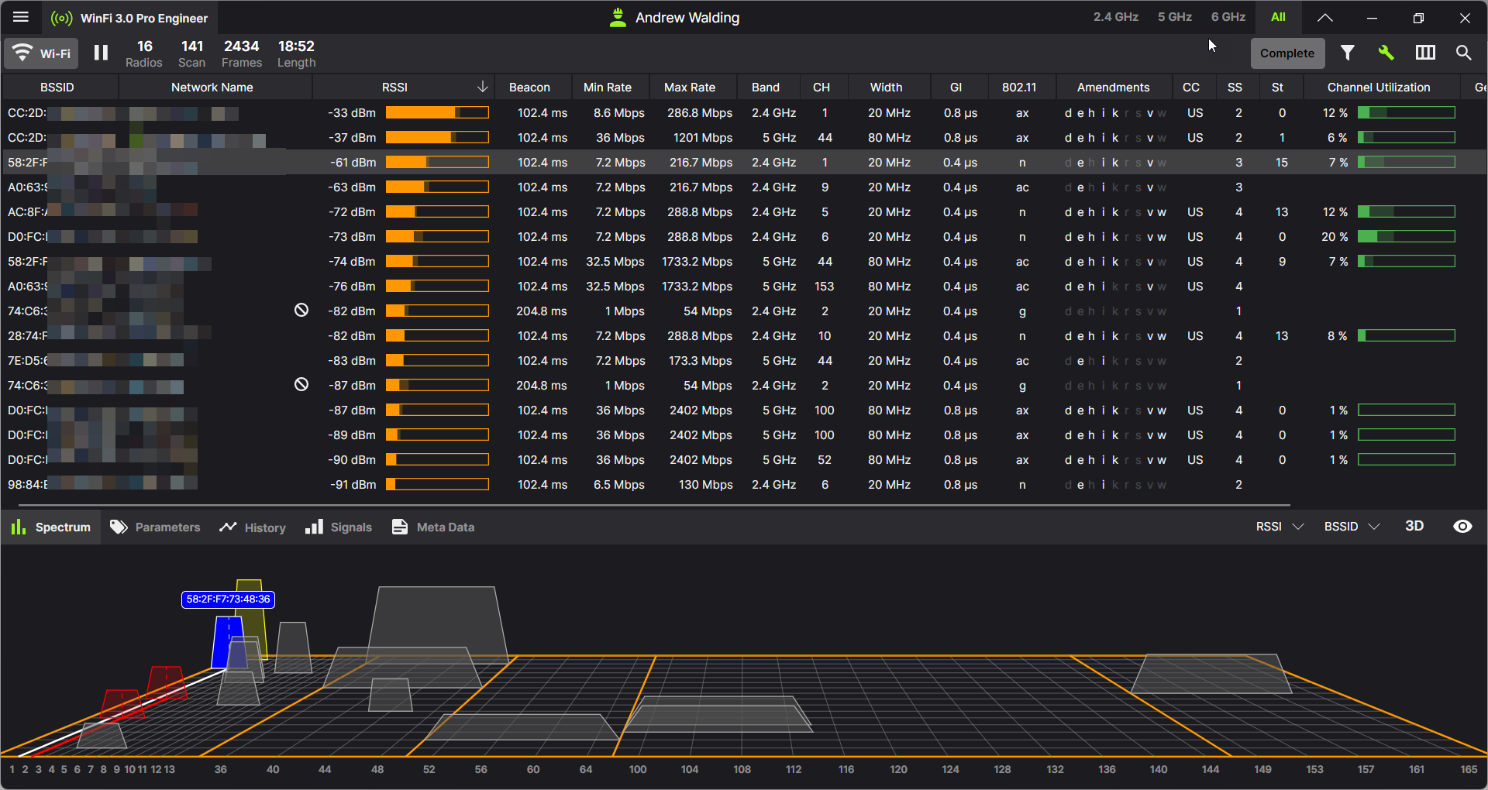Image resolution: width=1488 pixels, height=790 pixels.
Task: Expand the BSSID dropdown in spectrum panel
Action: [1352, 527]
